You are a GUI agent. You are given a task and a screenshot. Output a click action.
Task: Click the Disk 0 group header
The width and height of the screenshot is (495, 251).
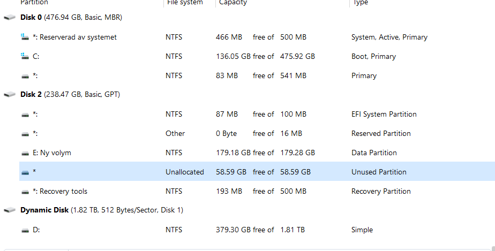point(71,18)
